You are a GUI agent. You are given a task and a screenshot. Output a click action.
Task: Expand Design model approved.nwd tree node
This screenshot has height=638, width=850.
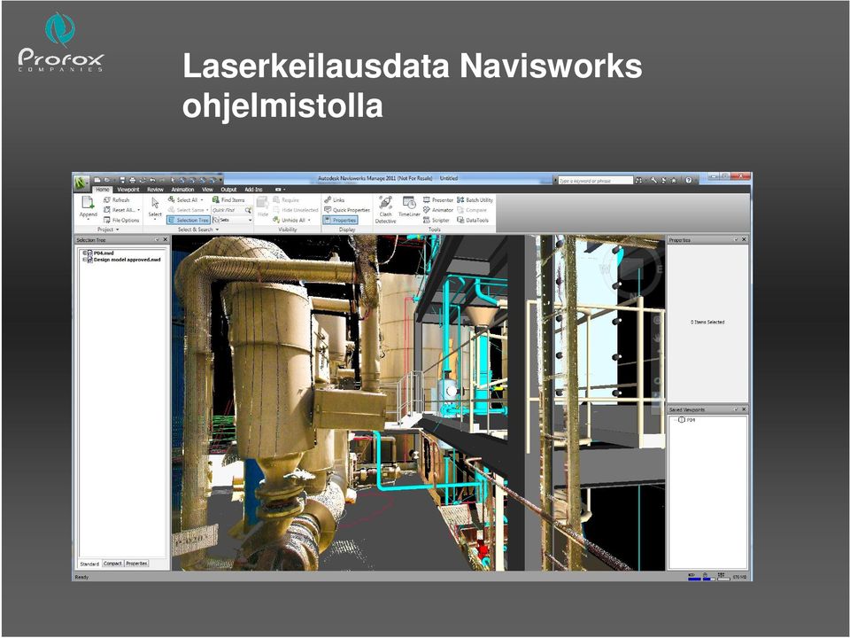pyautogui.click(x=85, y=260)
